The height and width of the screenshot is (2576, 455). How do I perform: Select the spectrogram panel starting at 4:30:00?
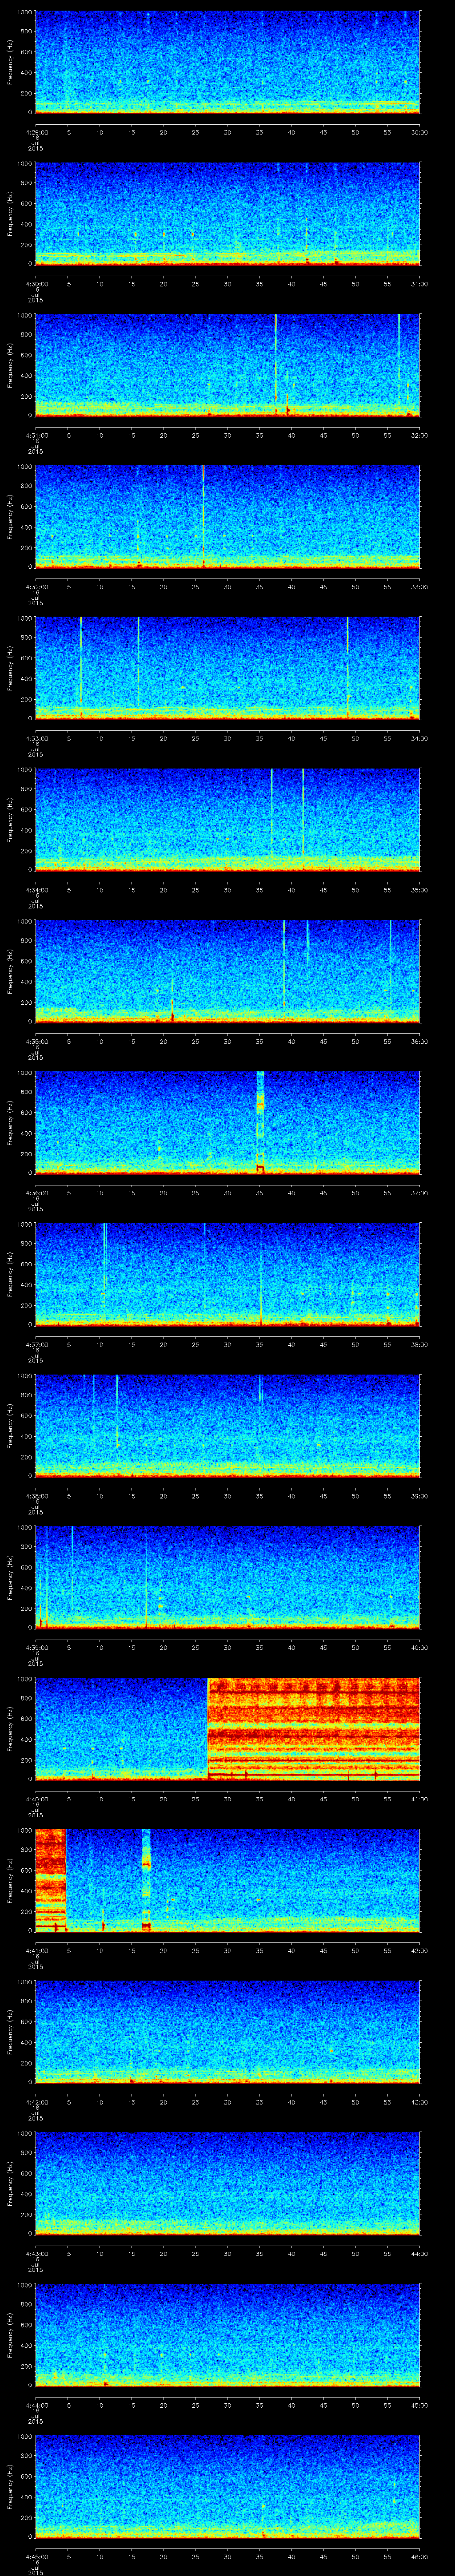[x=227, y=213]
